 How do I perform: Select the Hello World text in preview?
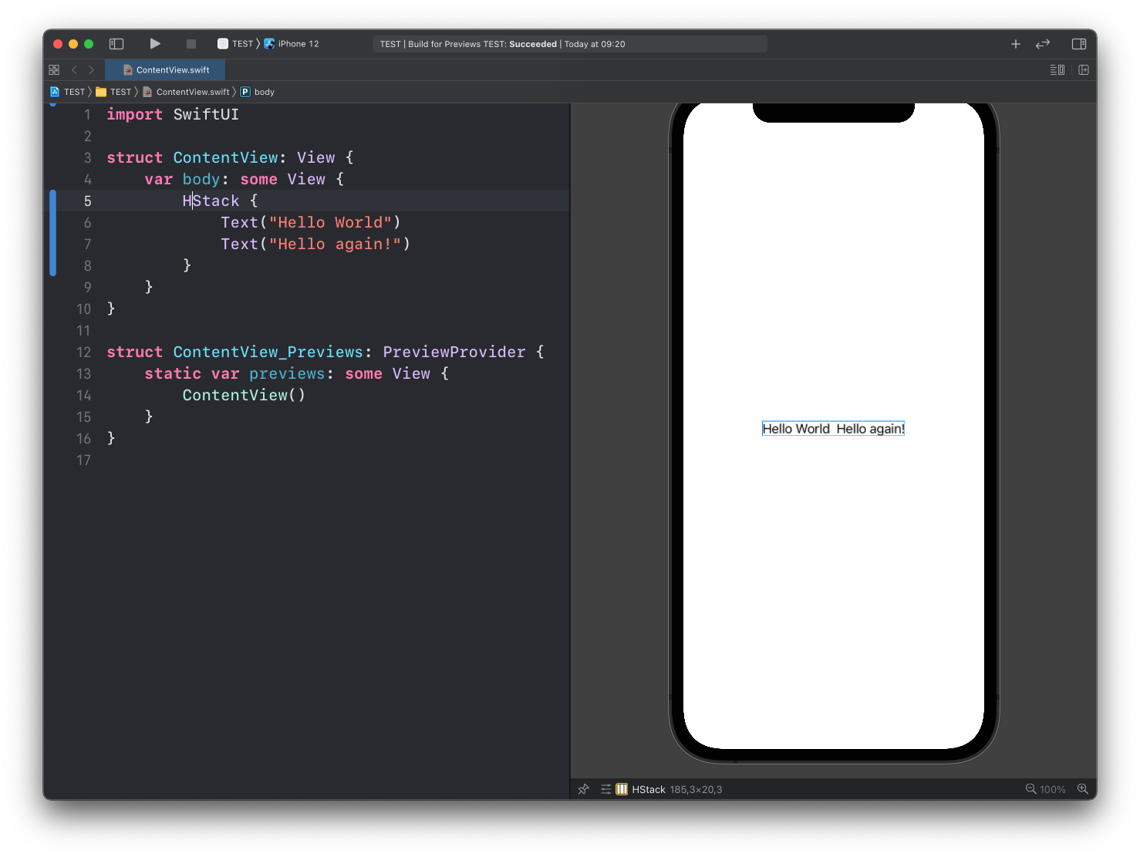coord(795,429)
